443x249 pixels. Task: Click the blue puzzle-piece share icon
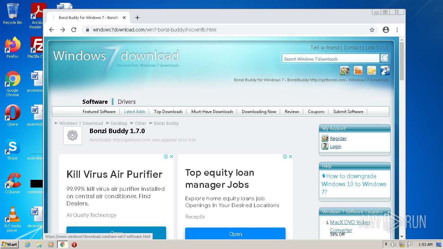(x=385, y=71)
